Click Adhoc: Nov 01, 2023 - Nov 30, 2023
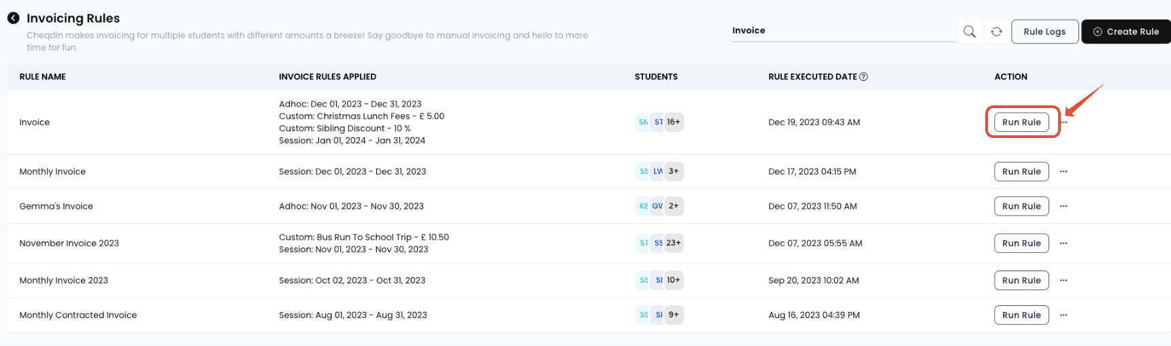Screen dimensions: 1171x346 (x=351, y=206)
